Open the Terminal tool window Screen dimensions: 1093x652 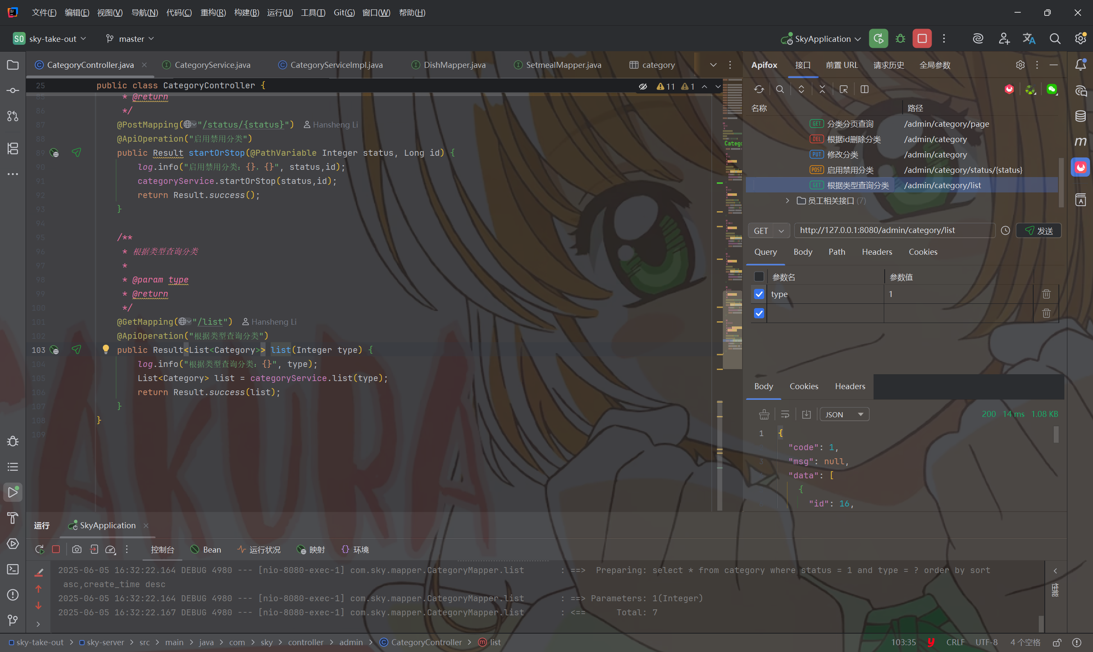(x=13, y=569)
